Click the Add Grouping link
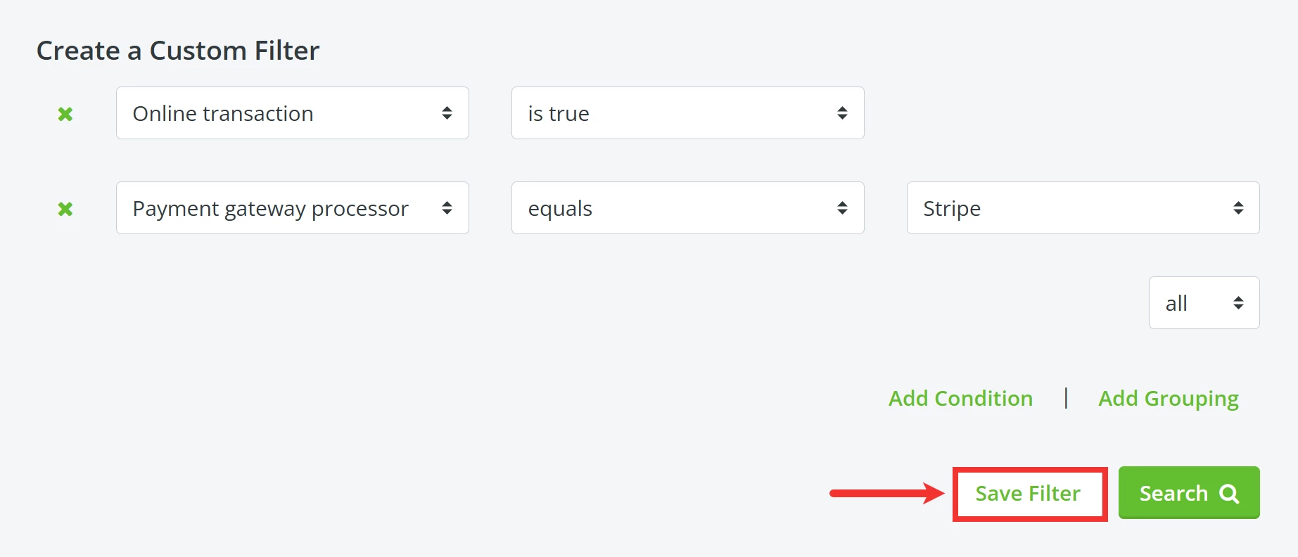Image resolution: width=1298 pixels, height=557 pixels. click(1168, 398)
